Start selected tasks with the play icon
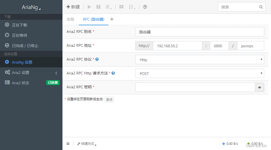 pos(89,7)
